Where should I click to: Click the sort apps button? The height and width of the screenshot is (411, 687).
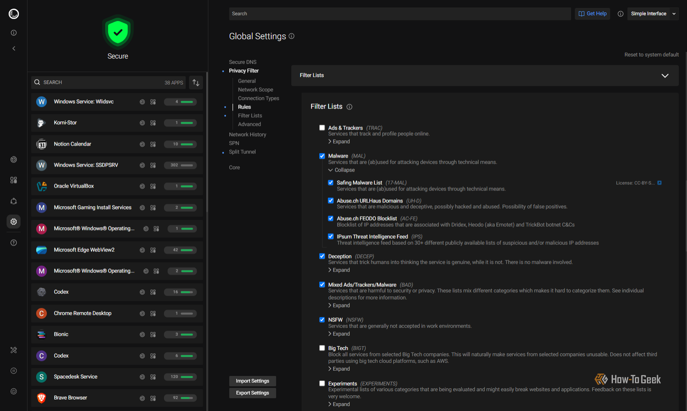(x=196, y=83)
